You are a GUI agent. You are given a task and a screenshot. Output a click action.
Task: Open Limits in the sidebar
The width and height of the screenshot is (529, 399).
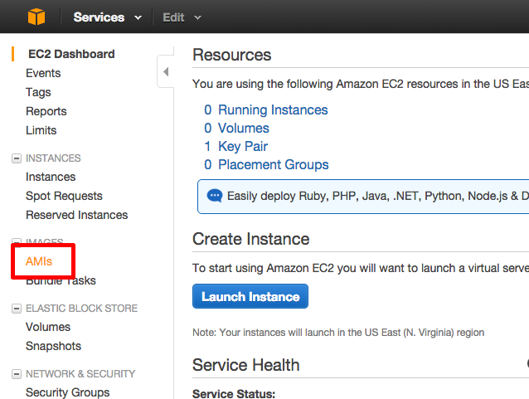[41, 130]
